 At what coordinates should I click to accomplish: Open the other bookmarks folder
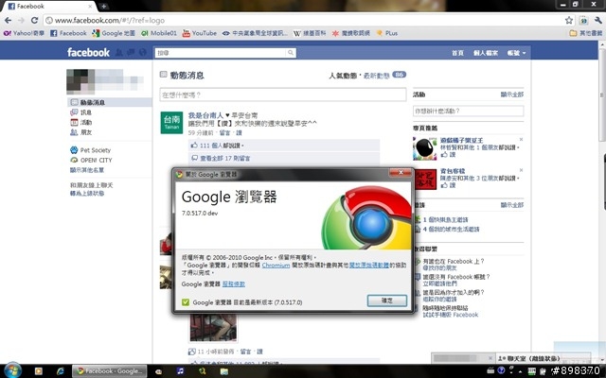[x=585, y=33]
